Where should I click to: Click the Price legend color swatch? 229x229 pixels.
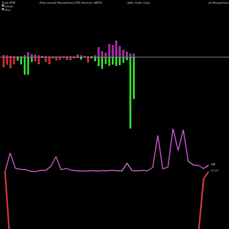[x=3, y=10]
